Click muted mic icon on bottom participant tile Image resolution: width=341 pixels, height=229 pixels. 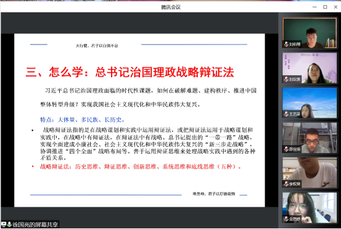coord(286,219)
